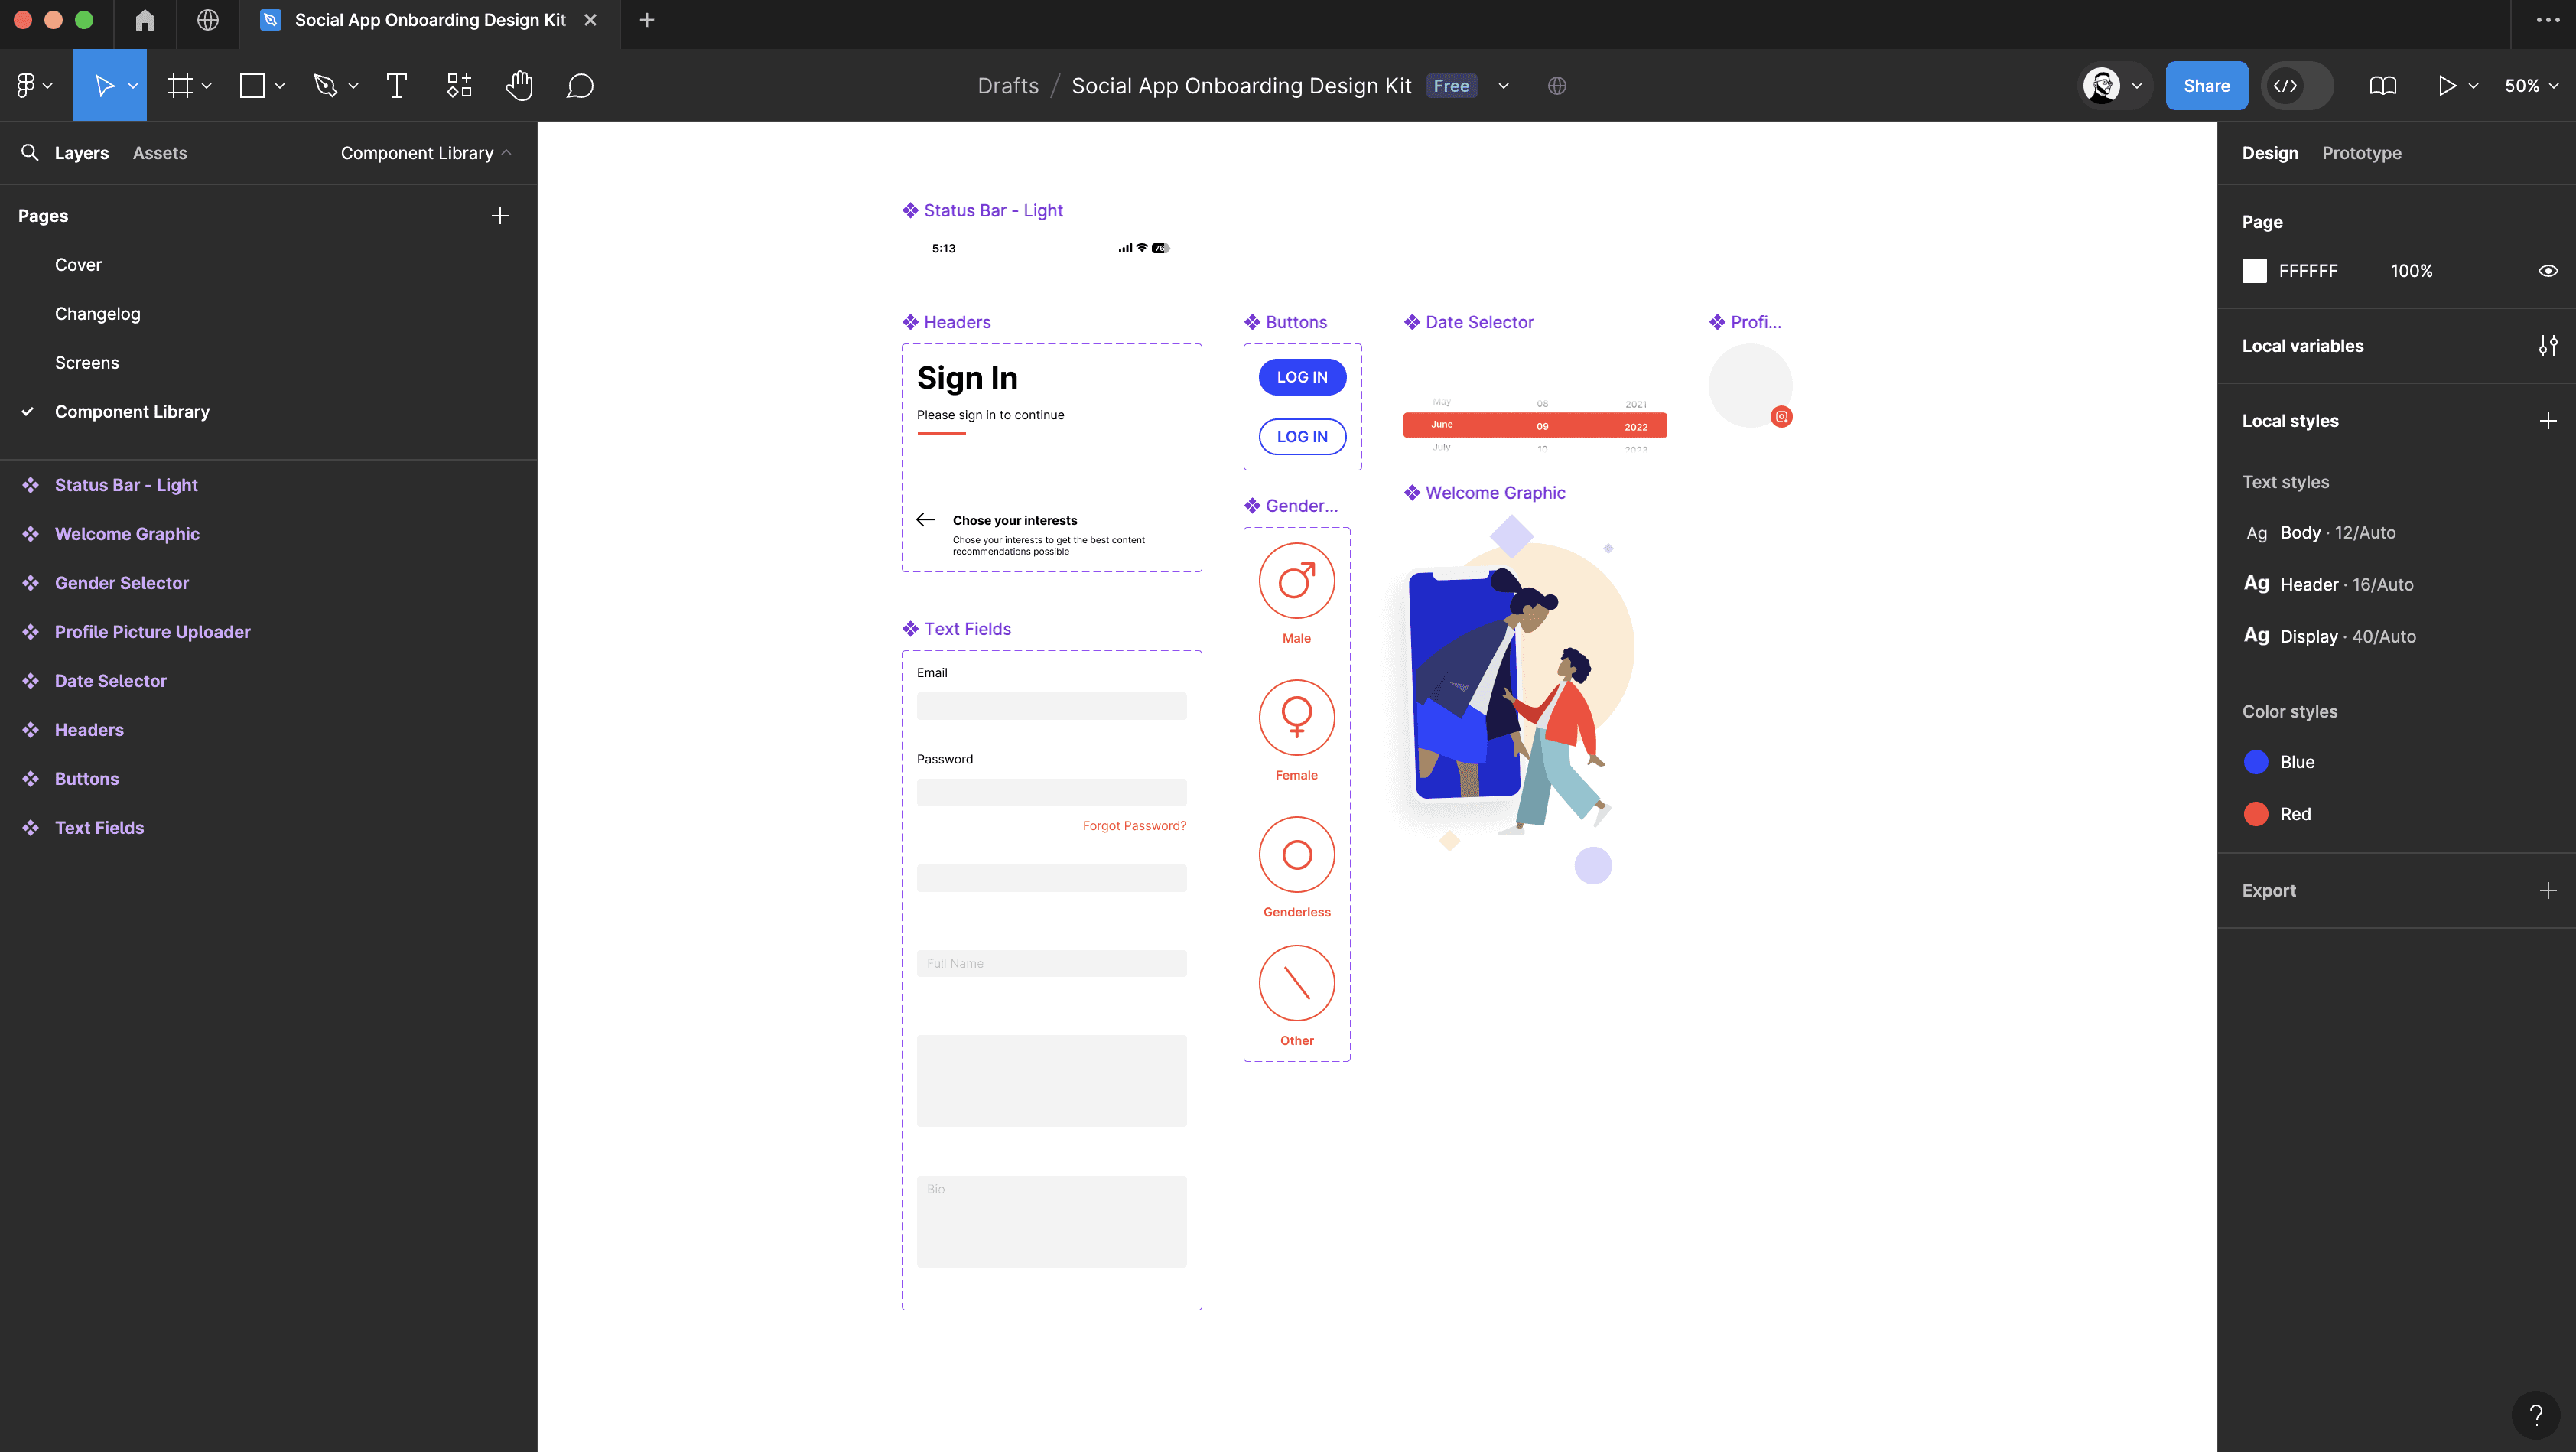Click the Free plan badge
Viewport: 2576px width, 1452px height.
pyautogui.click(x=1451, y=86)
